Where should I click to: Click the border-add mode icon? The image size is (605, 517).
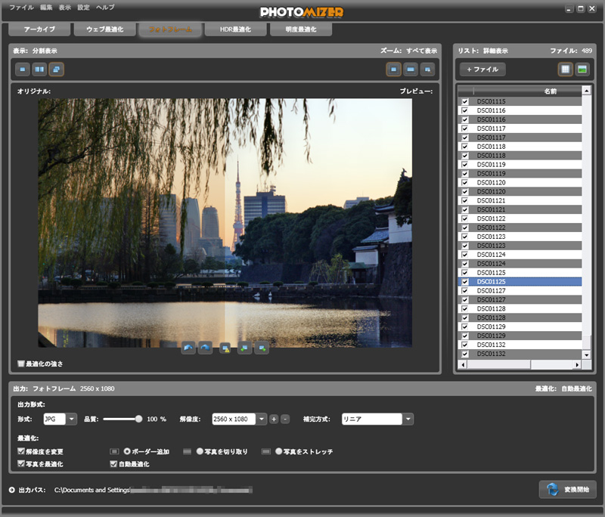(x=114, y=451)
